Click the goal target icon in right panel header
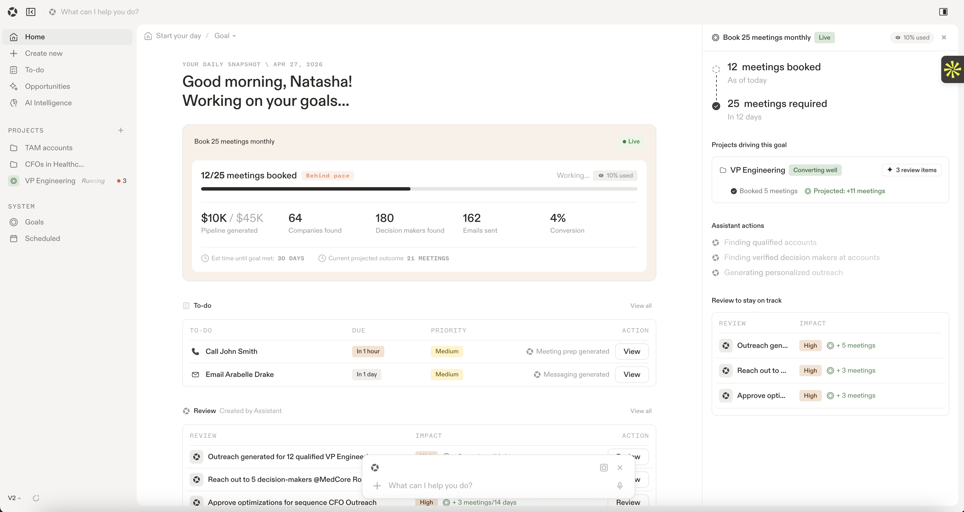 click(715, 37)
